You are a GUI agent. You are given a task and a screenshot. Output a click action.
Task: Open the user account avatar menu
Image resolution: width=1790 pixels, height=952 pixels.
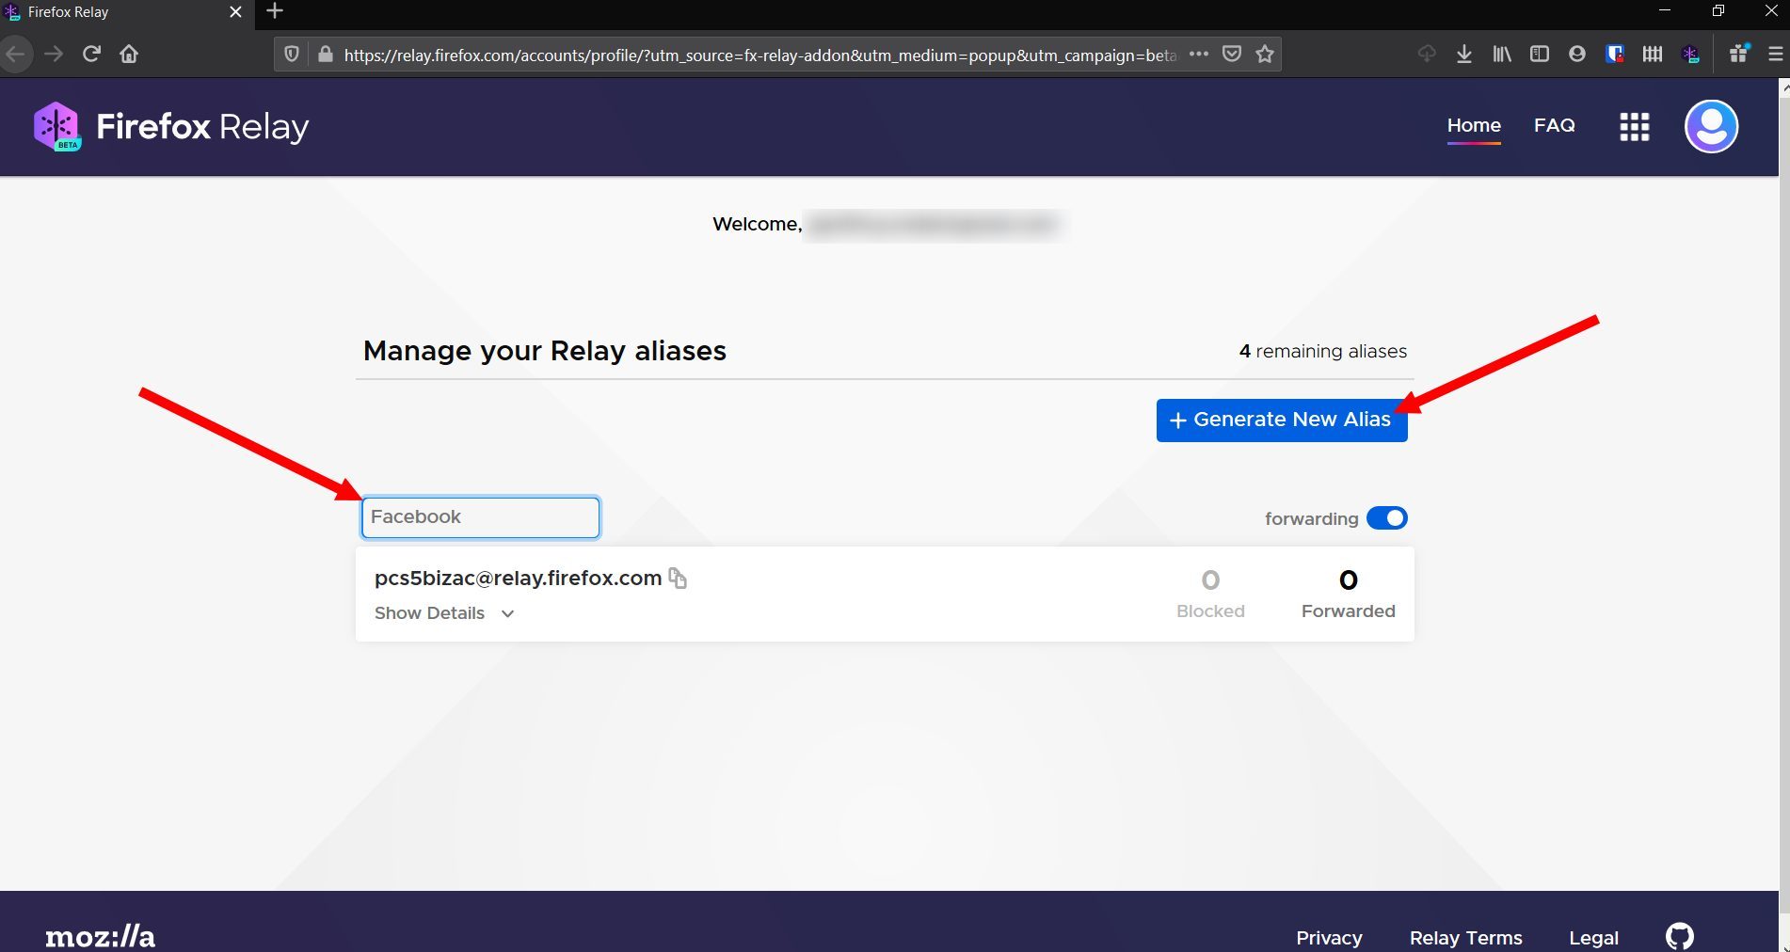1711,126
